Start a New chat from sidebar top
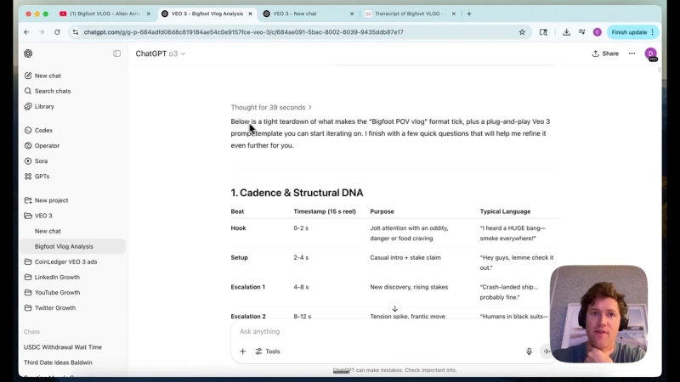The width and height of the screenshot is (680, 382). tap(48, 76)
